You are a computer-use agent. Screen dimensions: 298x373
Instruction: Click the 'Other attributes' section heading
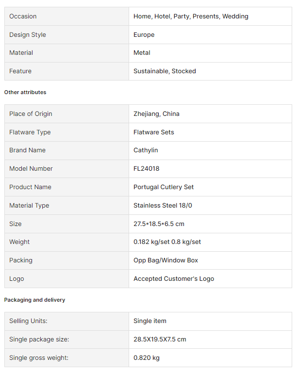[x=25, y=92]
